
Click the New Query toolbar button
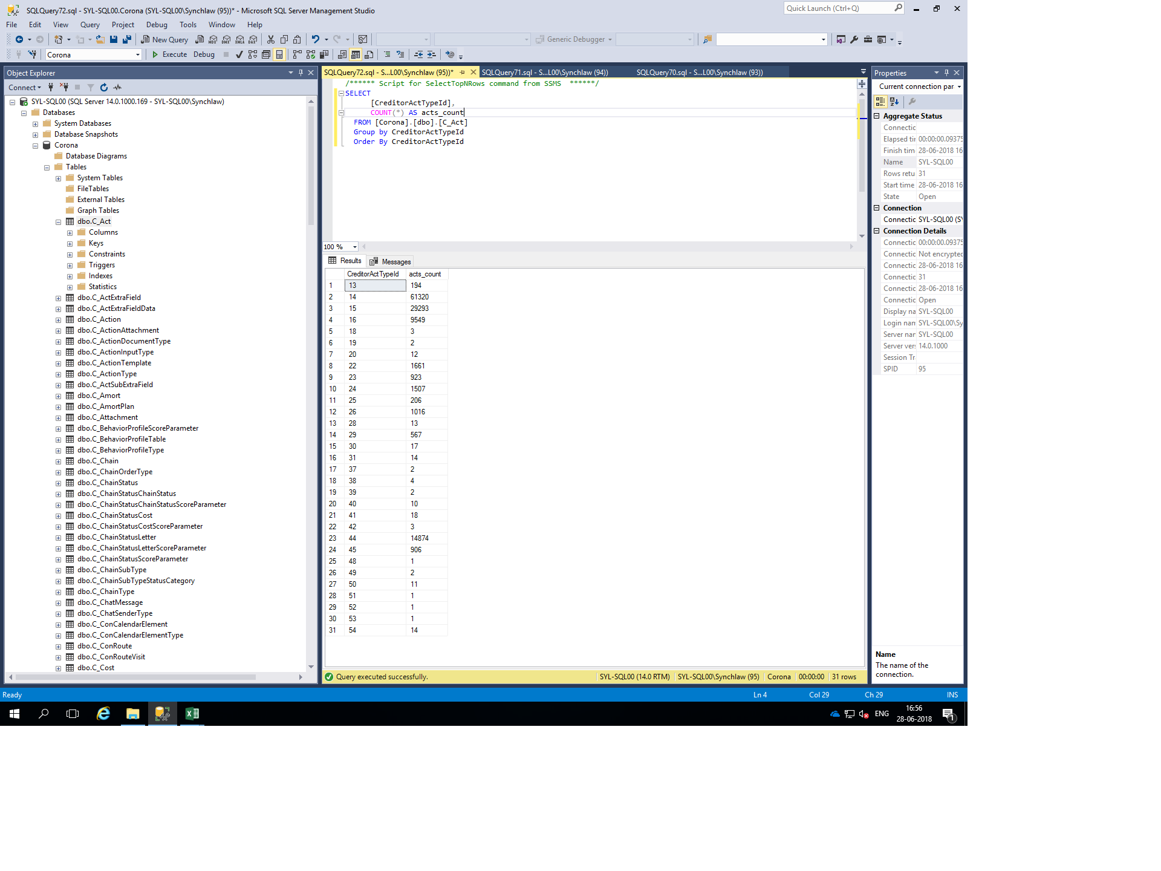[x=164, y=39]
